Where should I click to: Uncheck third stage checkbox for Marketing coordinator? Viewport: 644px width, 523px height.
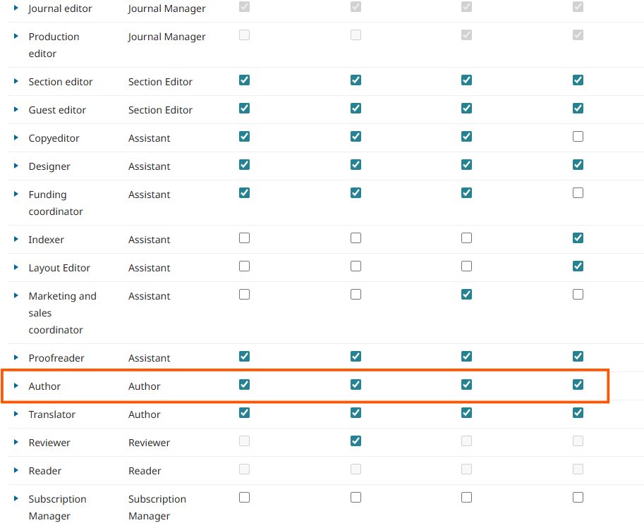(466, 295)
